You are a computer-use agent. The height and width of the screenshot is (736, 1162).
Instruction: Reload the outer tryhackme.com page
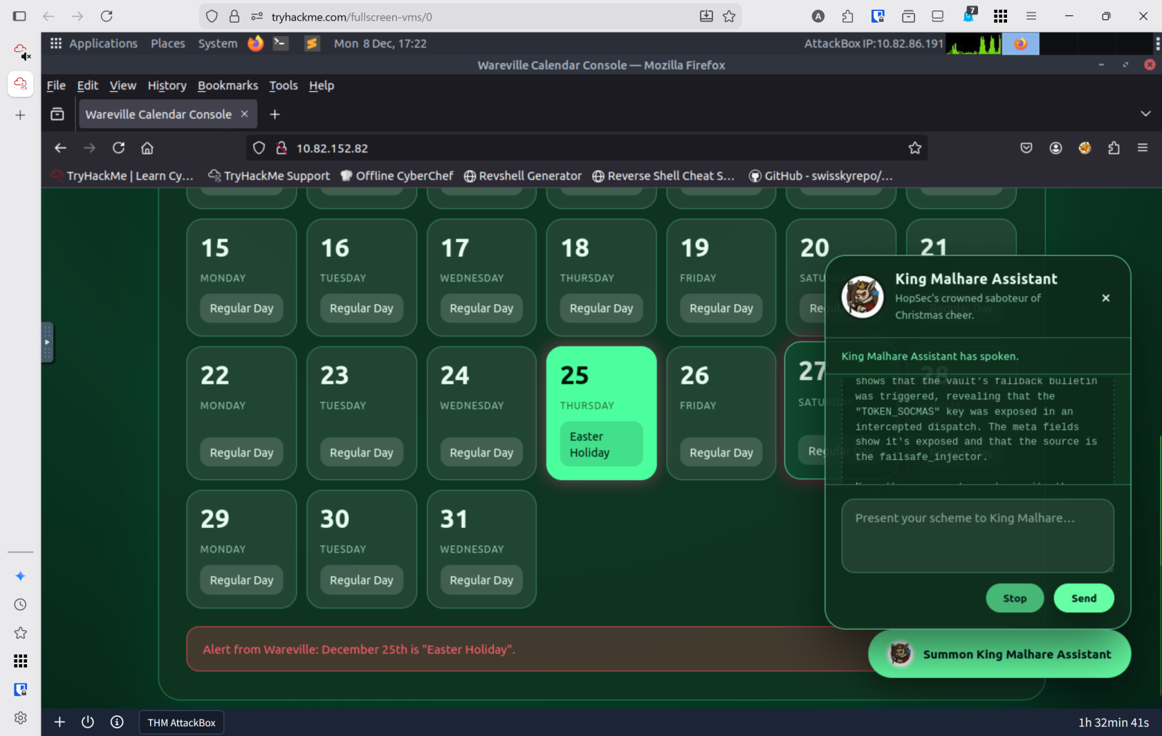point(107,16)
